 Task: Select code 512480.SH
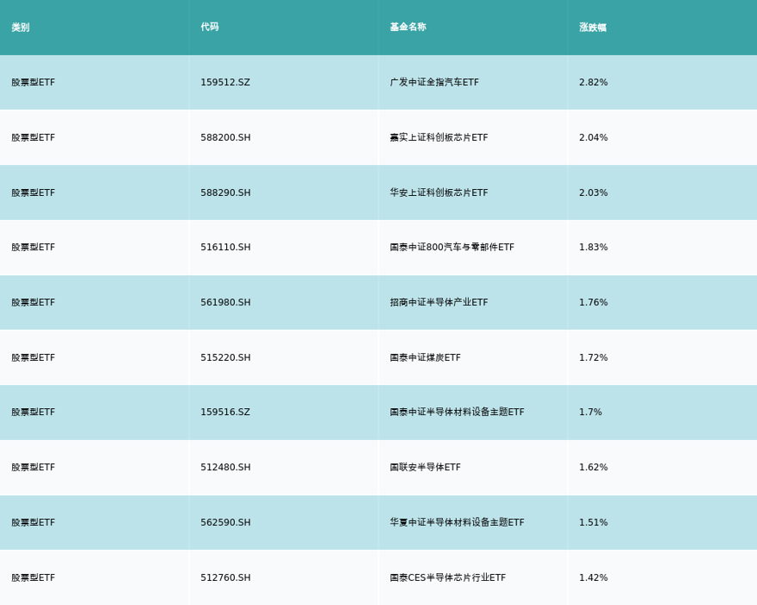[225, 467]
